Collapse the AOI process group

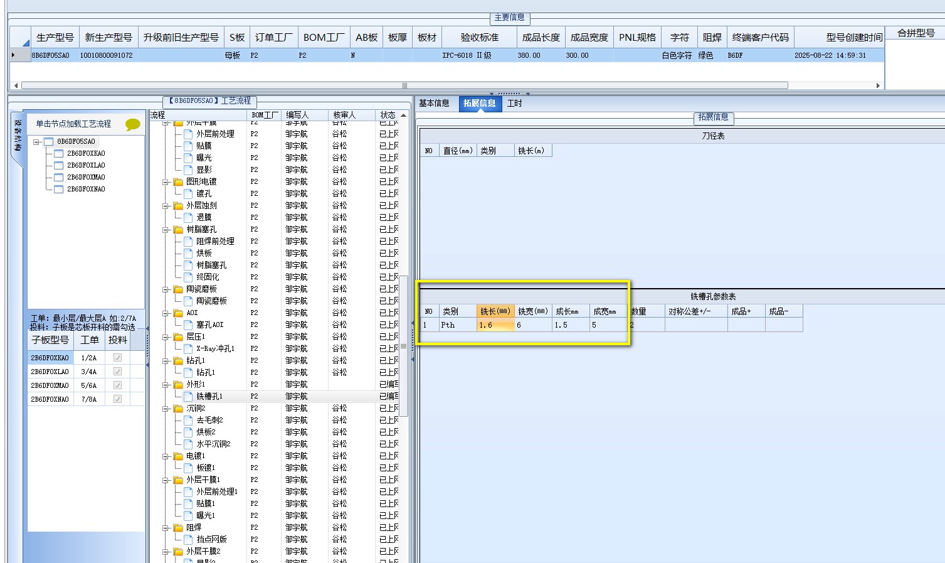tap(166, 313)
